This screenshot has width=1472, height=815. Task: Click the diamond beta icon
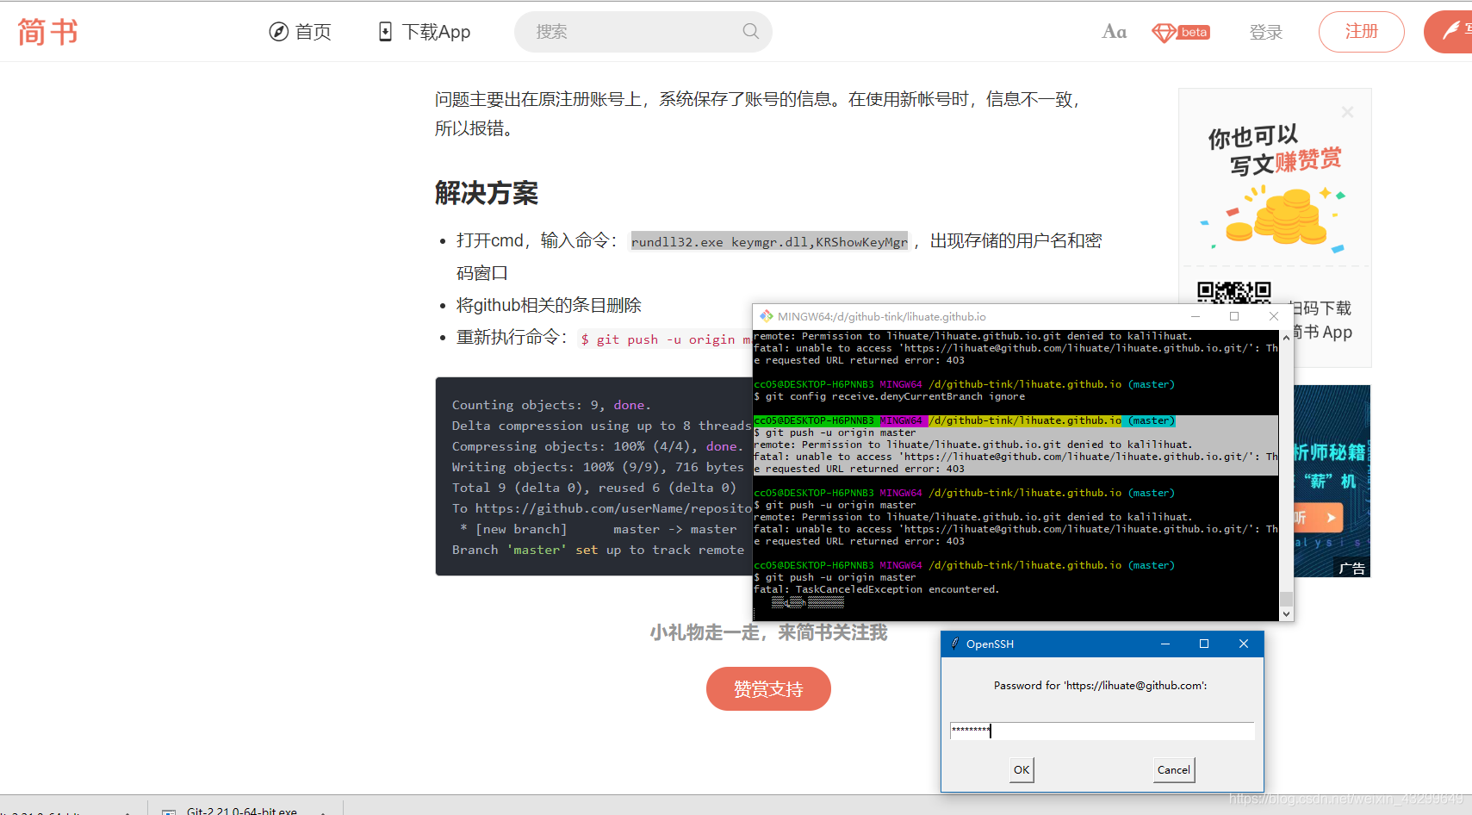pyautogui.click(x=1181, y=33)
